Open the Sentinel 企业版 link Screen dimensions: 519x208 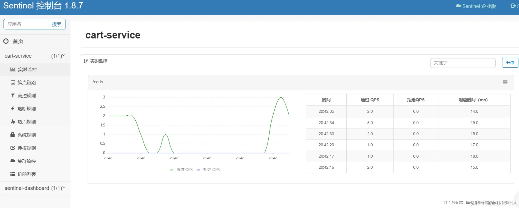pyautogui.click(x=476, y=6)
